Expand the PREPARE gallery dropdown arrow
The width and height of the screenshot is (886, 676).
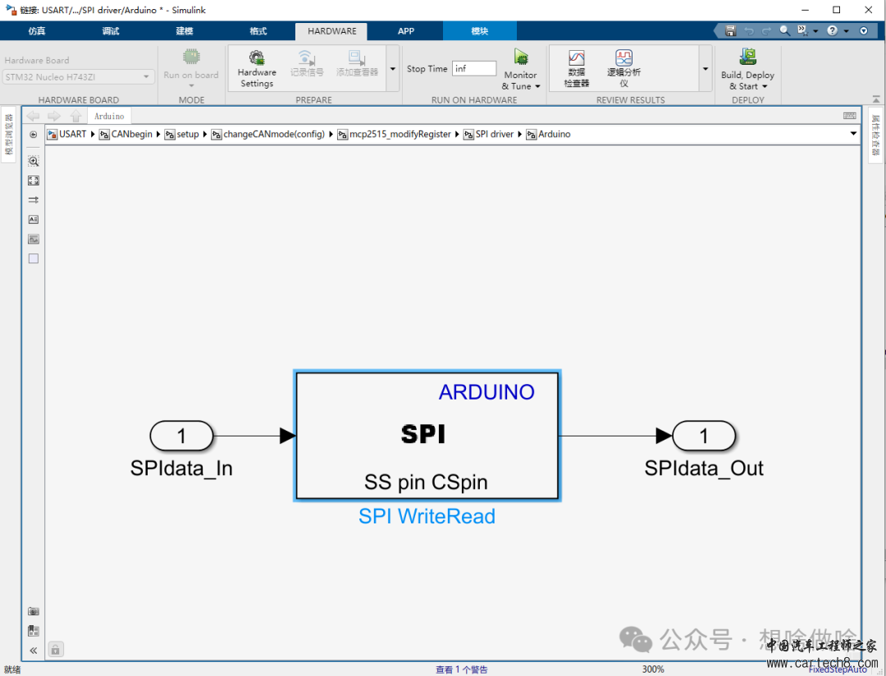click(x=393, y=69)
